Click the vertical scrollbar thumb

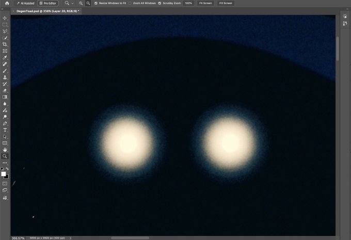click(338, 49)
